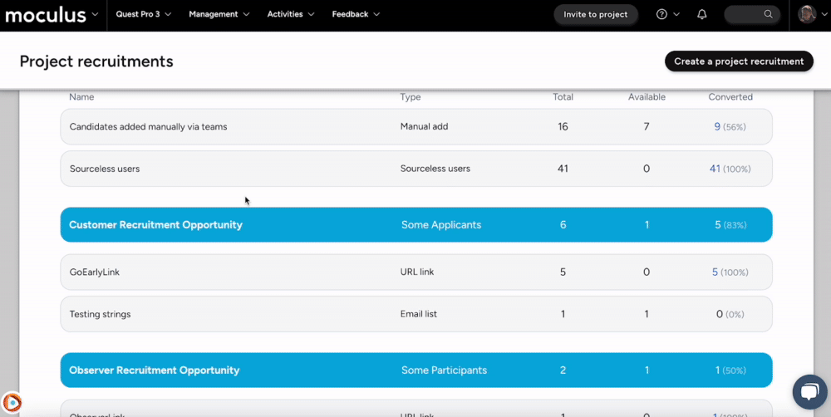The width and height of the screenshot is (831, 417).
Task: Click the moculus logo
Action: 46,14
